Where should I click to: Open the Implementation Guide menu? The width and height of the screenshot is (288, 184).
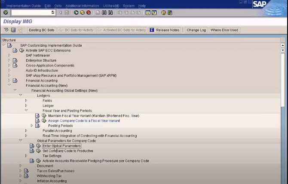24,6
